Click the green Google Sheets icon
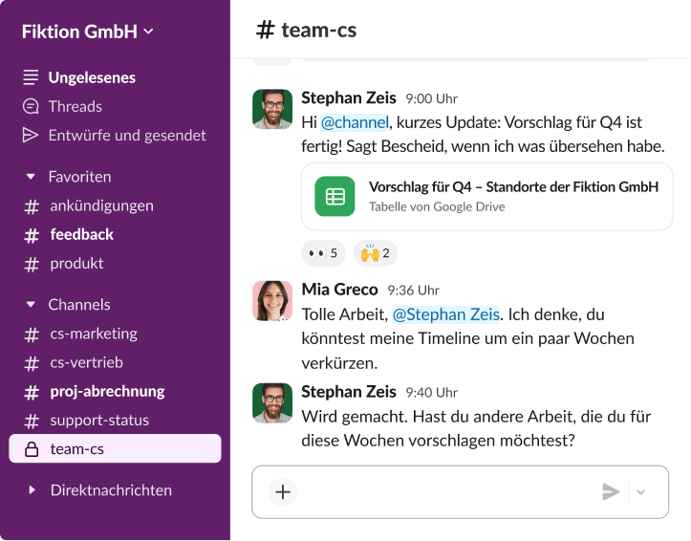The width and height of the screenshot is (691, 541). (x=335, y=197)
